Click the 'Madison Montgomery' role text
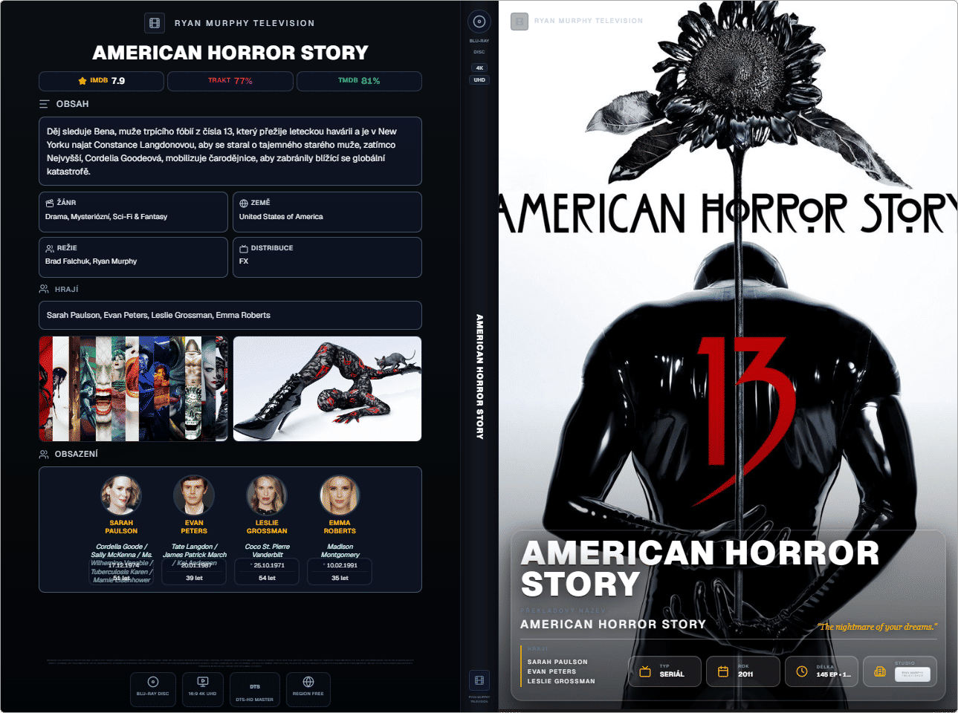The image size is (958, 713). click(x=340, y=550)
